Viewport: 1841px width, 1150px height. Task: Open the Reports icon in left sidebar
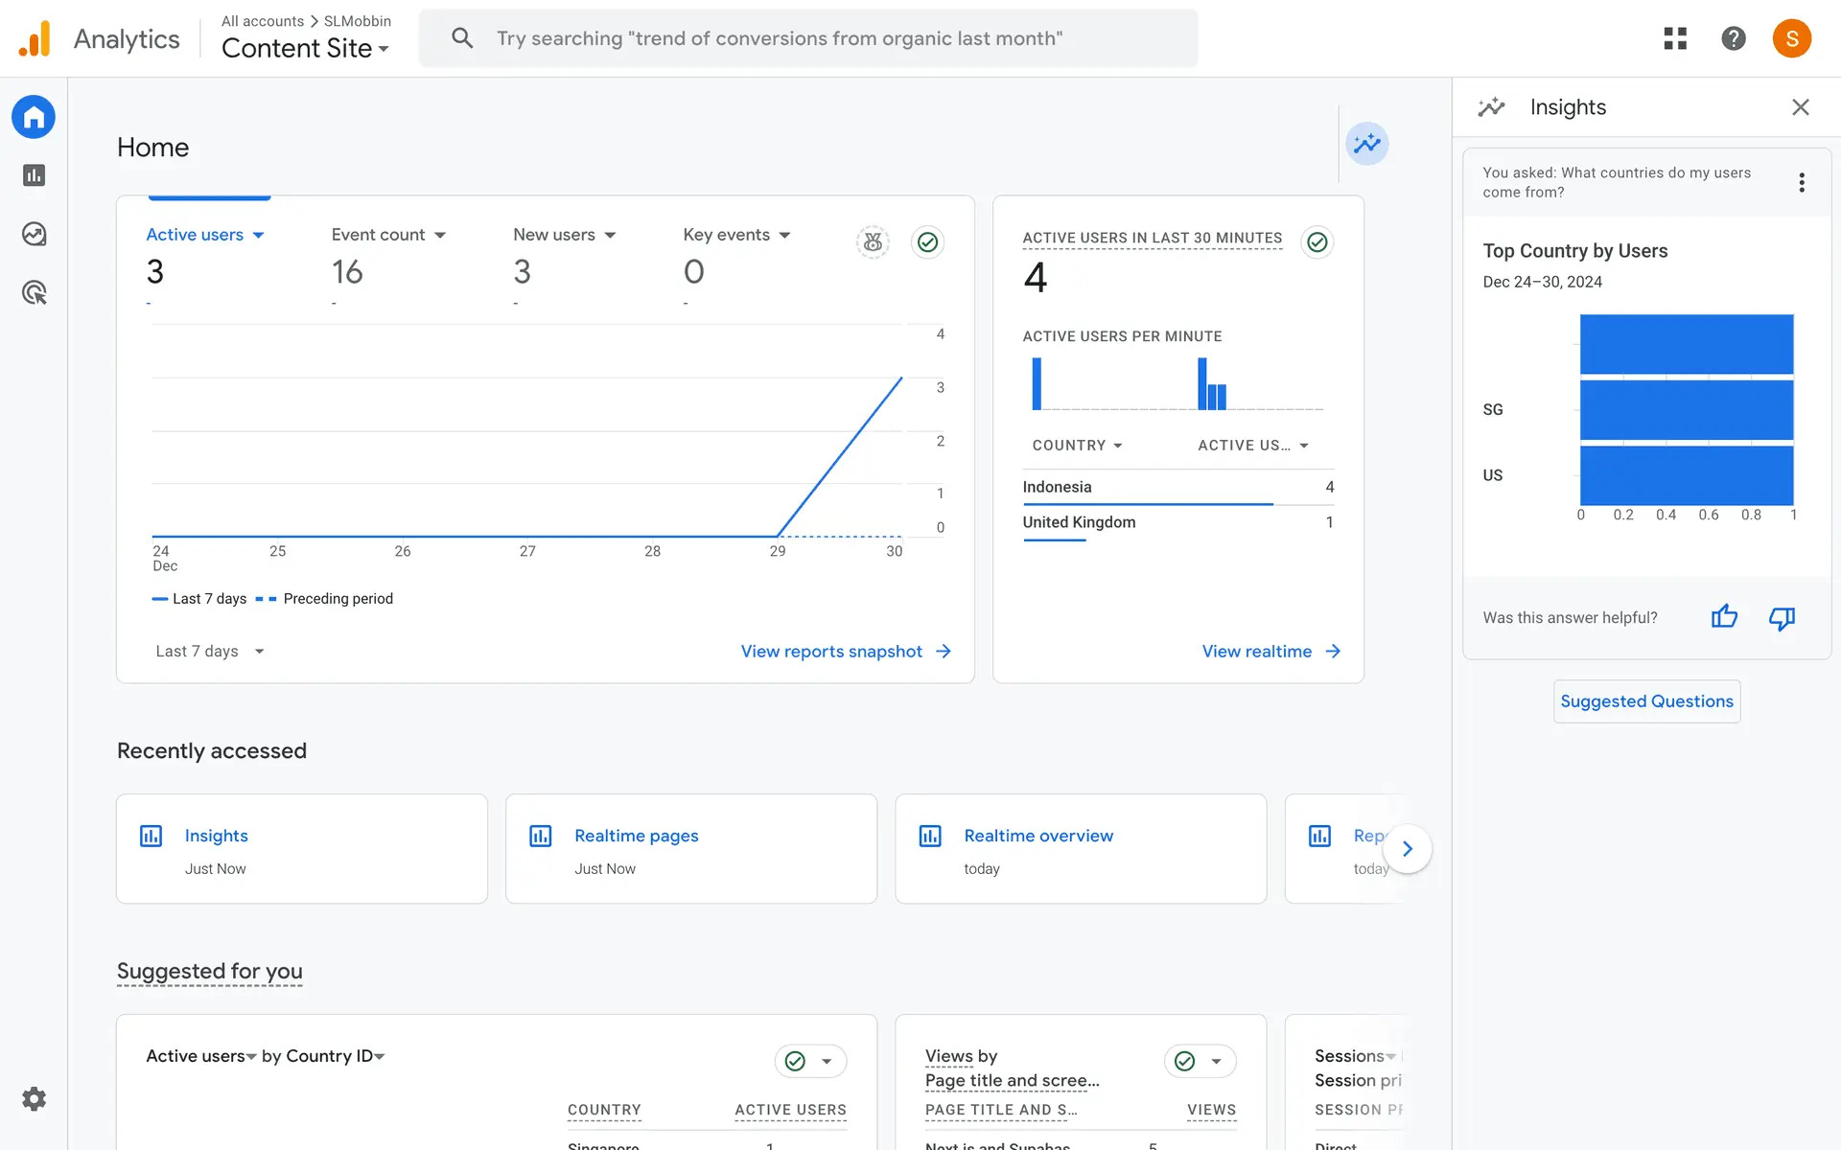34,175
